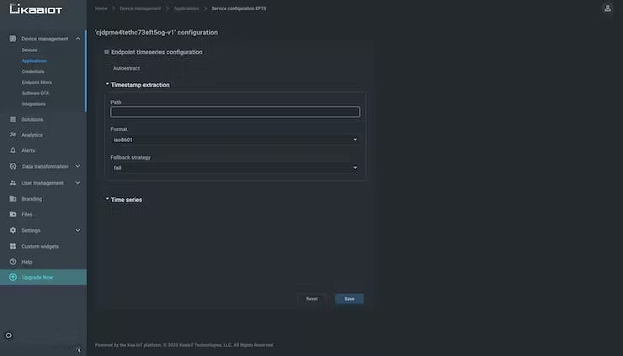
Task: Expand the Settings menu chevron
Action: point(77,230)
